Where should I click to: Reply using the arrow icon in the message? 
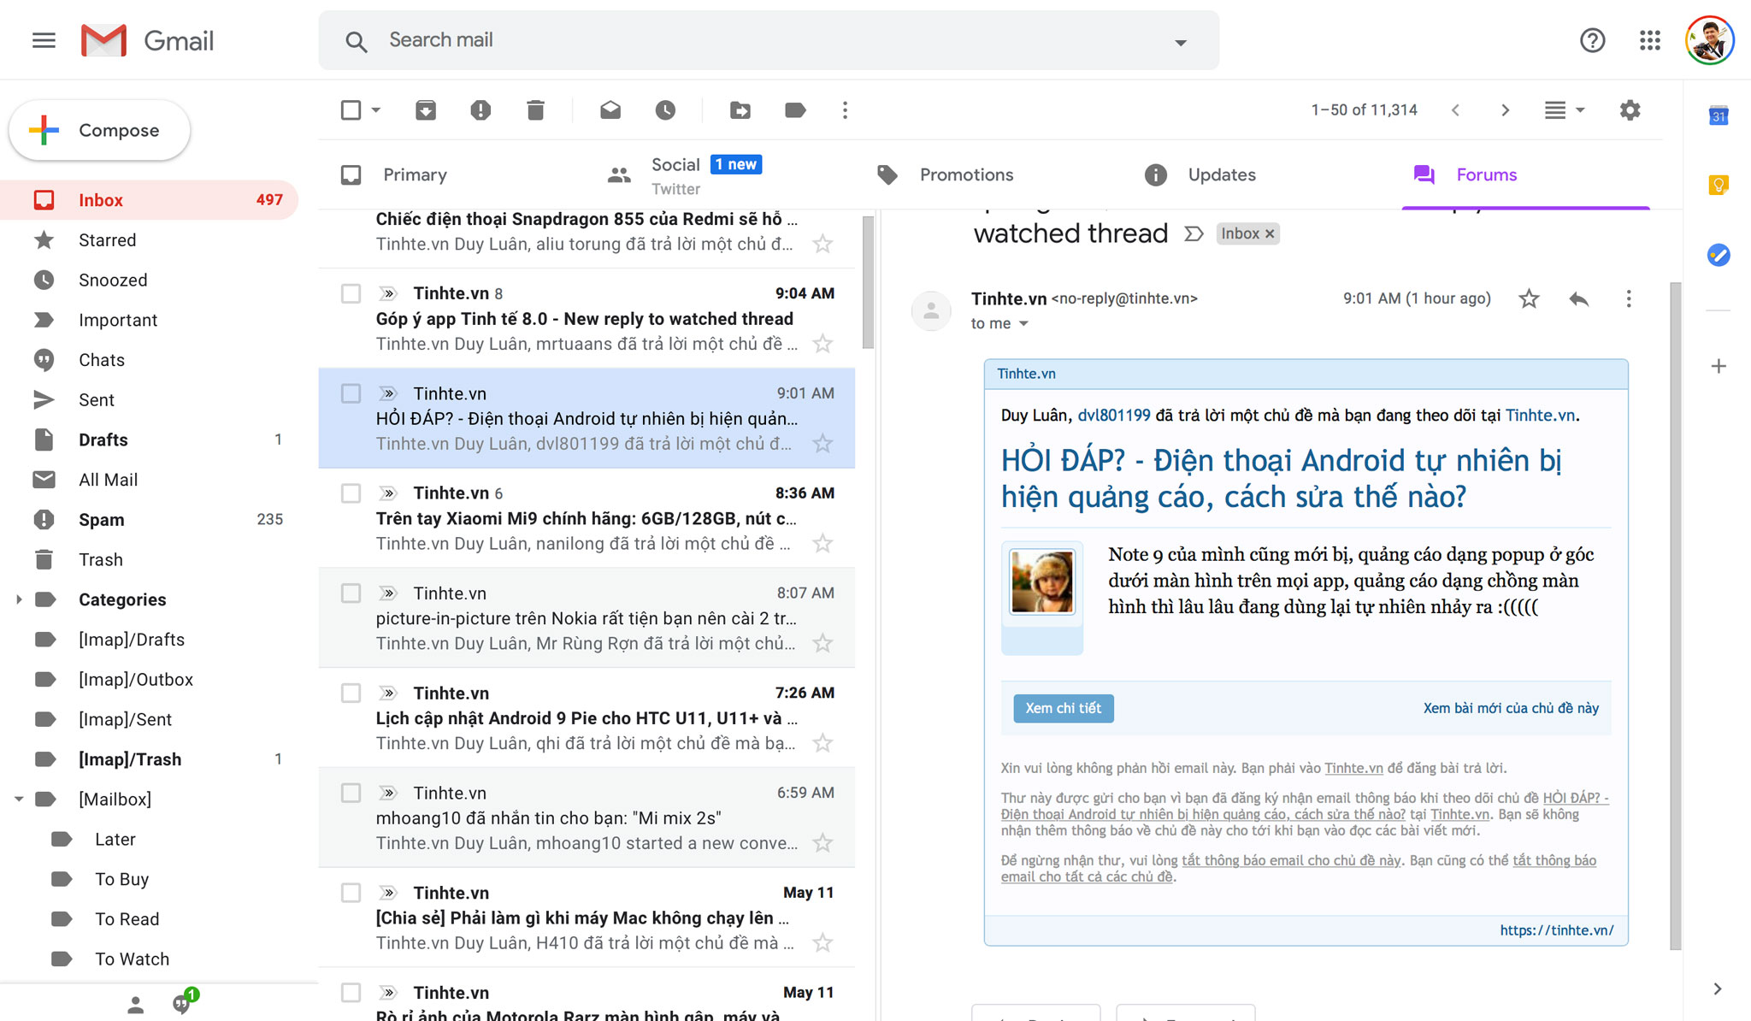(x=1578, y=298)
